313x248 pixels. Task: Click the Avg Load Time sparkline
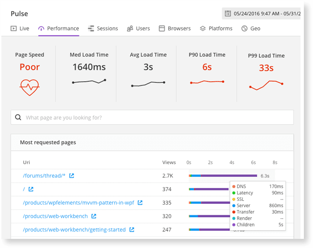pyautogui.click(x=148, y=84)
